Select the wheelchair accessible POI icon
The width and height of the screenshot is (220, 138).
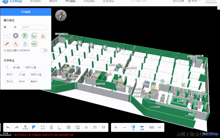click(34, 36)
